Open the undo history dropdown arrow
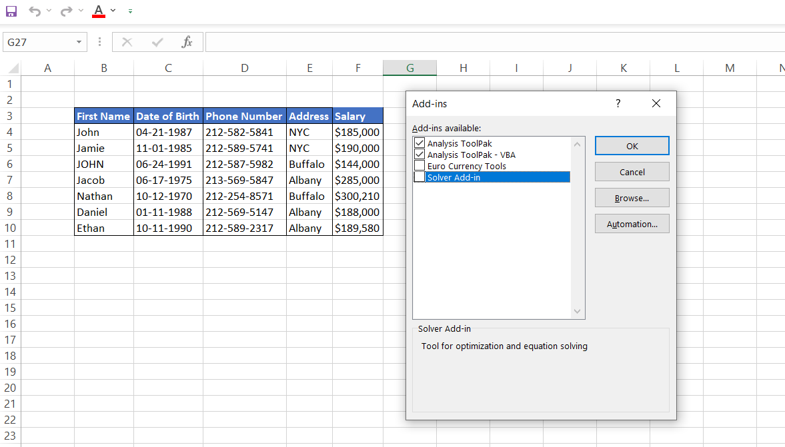The image size is (785, 447). coord(49,11)
